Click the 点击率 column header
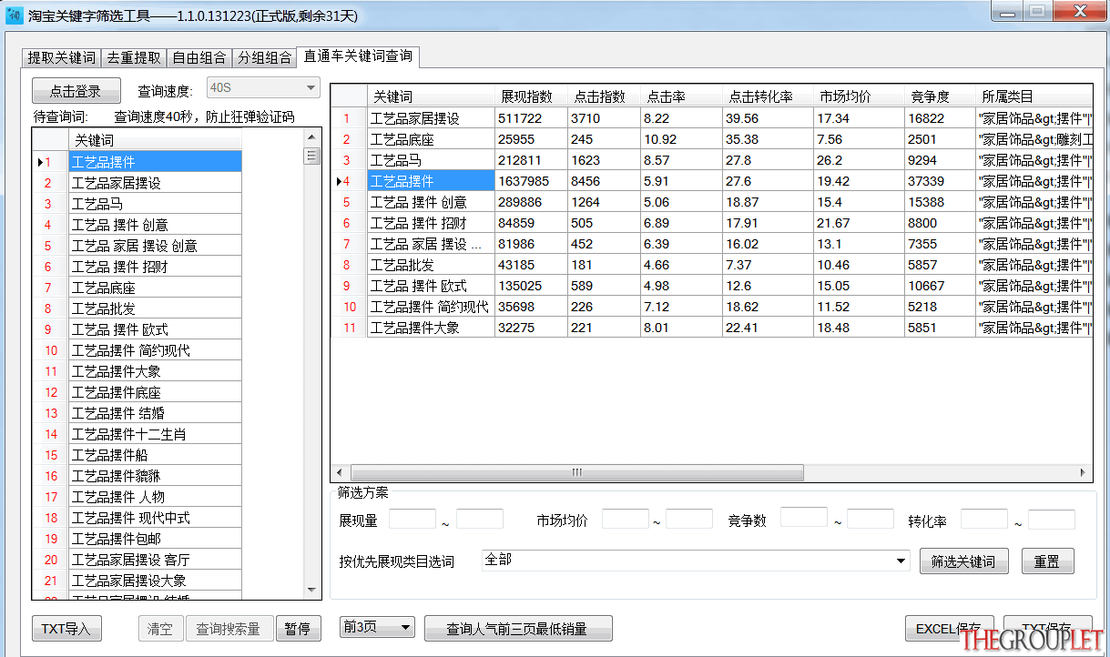The height and width of the screenshot is (657, 1110). tap(681, 96)
